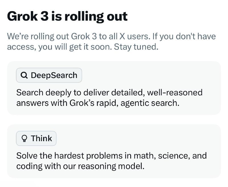Screen dimensions: 228x187
Task: Select the DeepSearch pill button
Action: coord(48,75)
